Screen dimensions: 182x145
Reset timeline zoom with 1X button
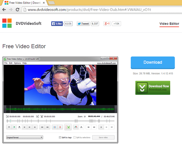[x=112, y=127]
